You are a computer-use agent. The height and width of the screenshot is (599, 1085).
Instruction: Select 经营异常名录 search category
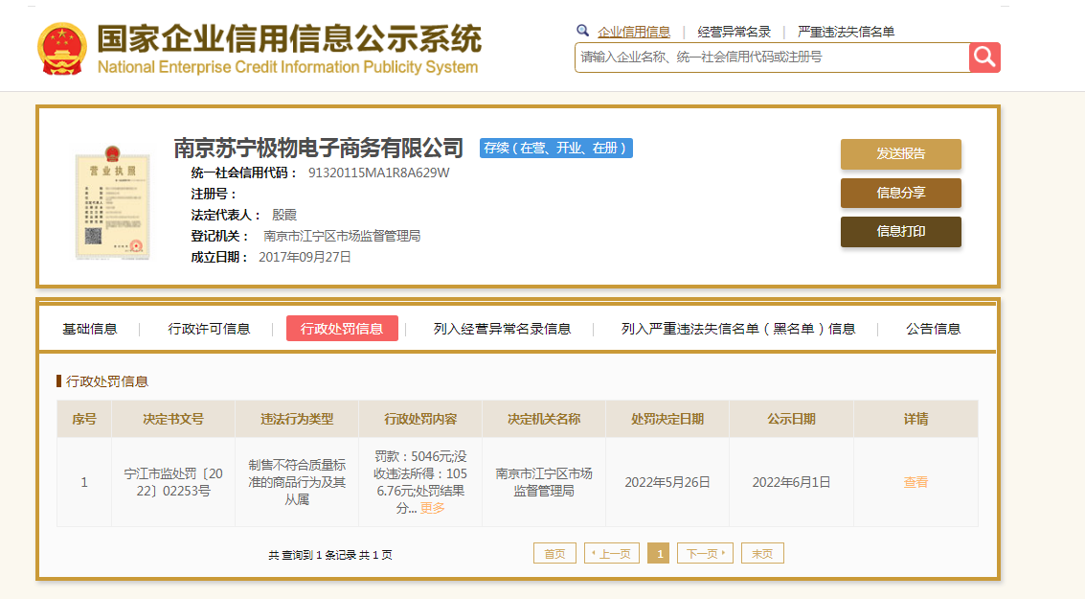[x=734, y=32]
